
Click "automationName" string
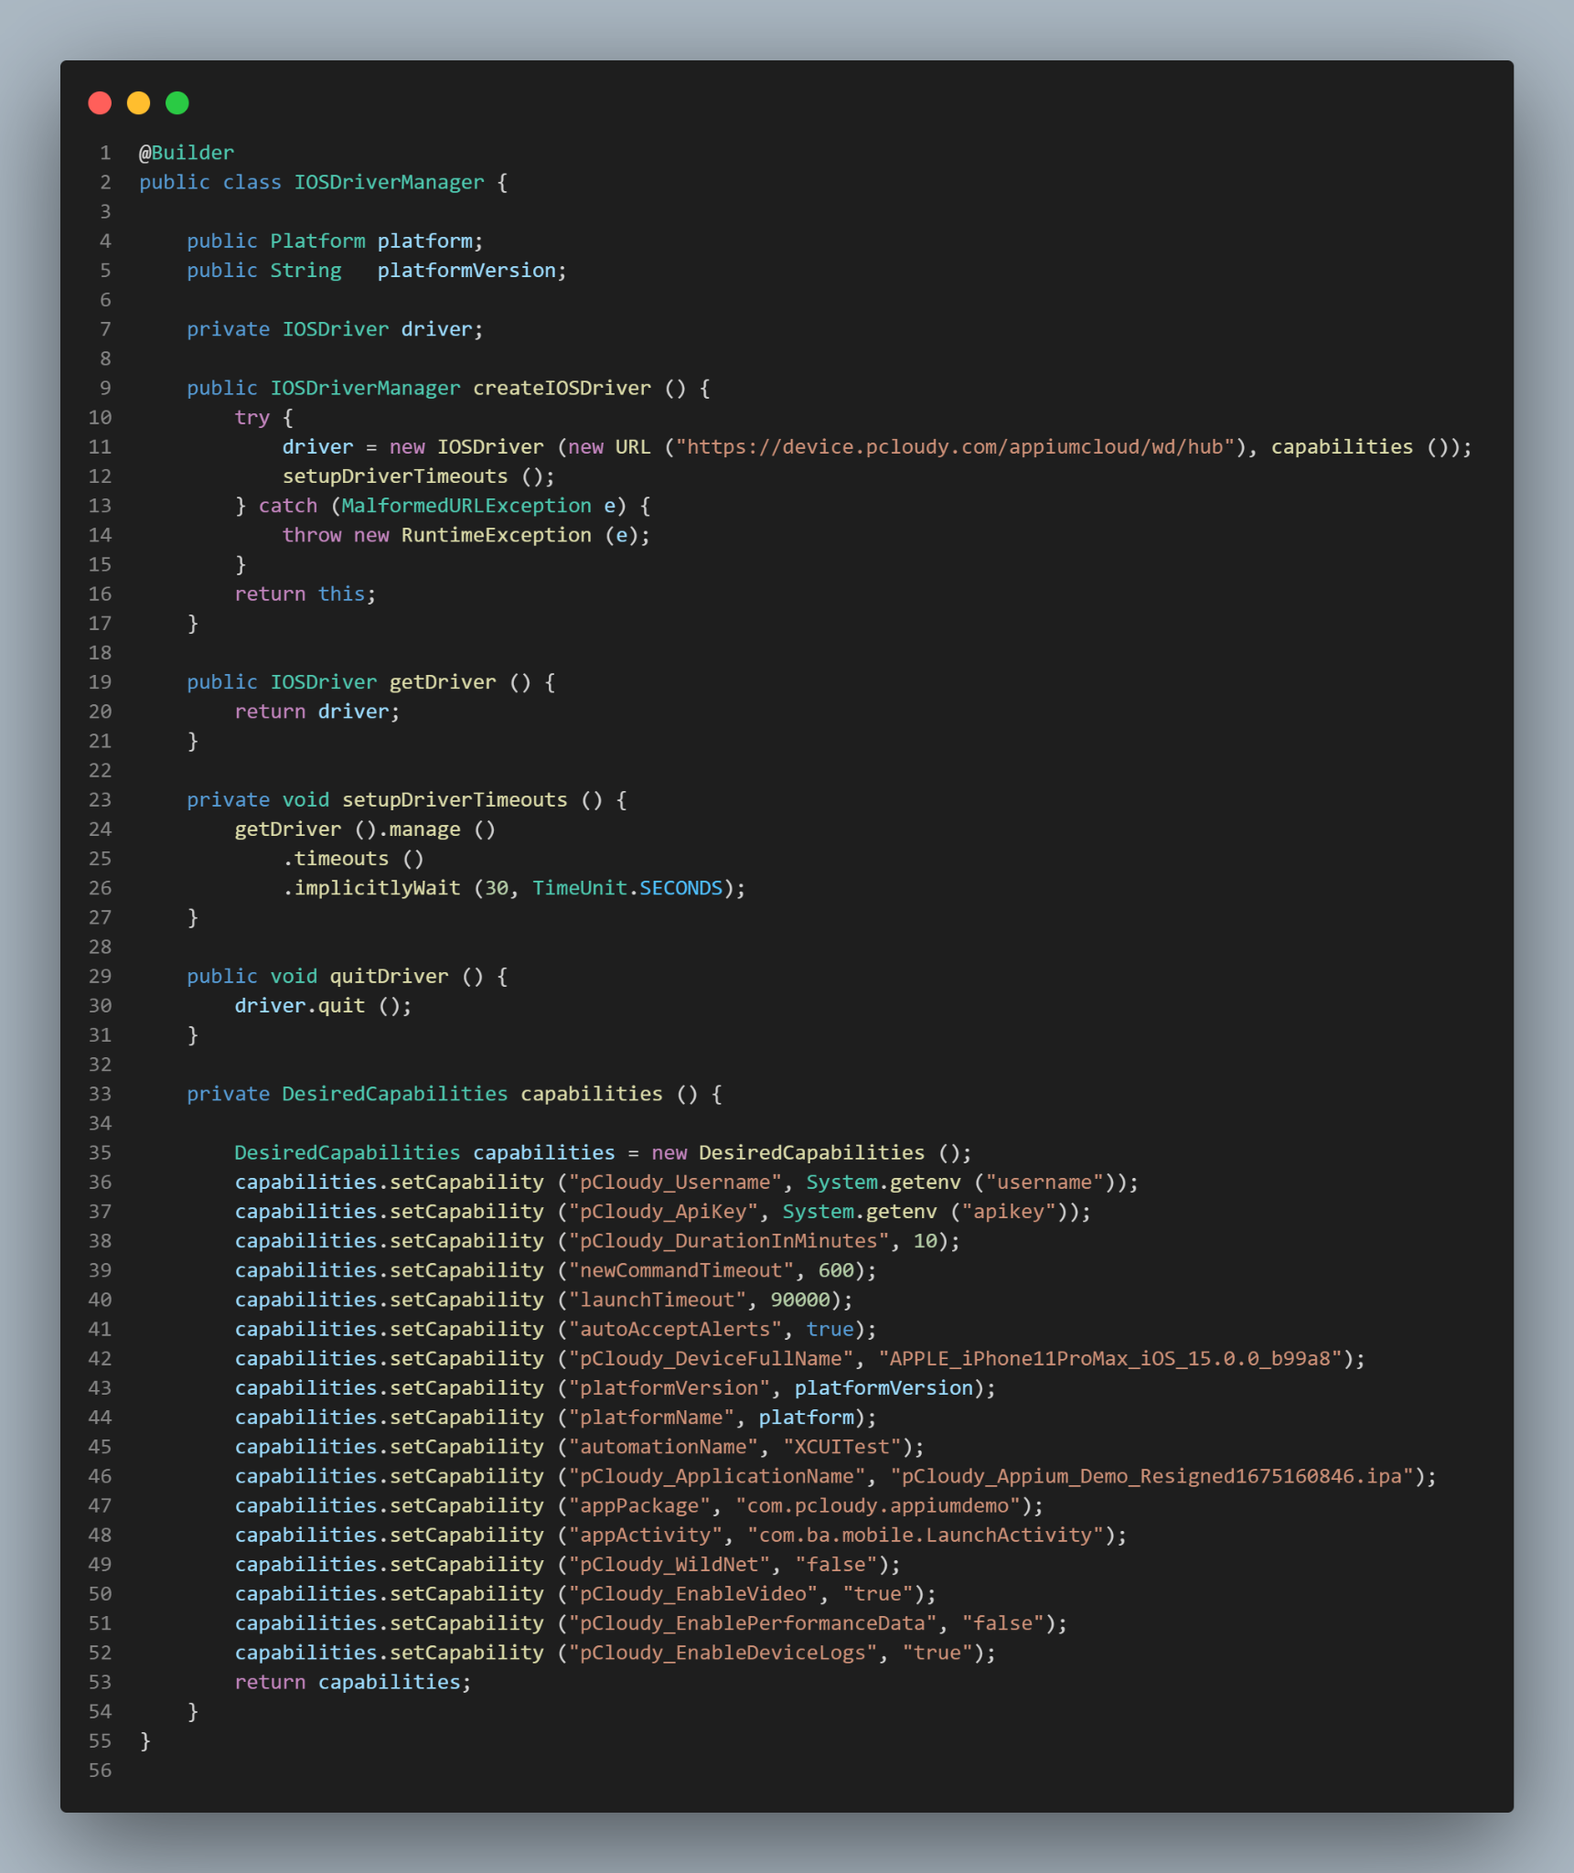point(663,1447)
